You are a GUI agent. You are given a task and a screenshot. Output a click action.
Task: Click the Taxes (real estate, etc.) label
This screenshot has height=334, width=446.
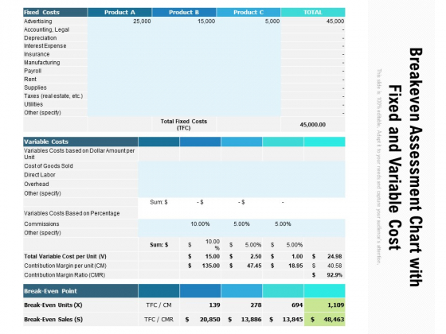[x=53, y=96]
